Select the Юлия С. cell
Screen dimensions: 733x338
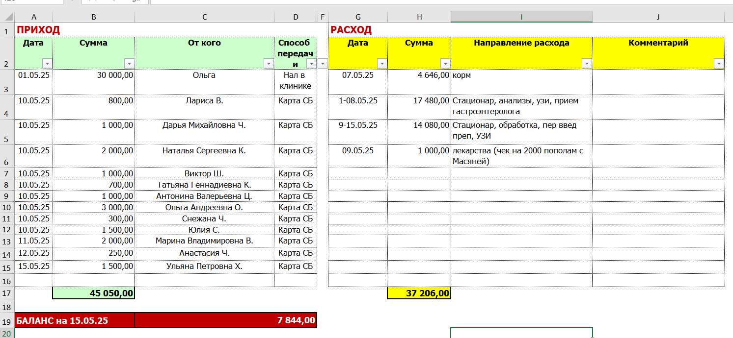(x=204, y=230)
